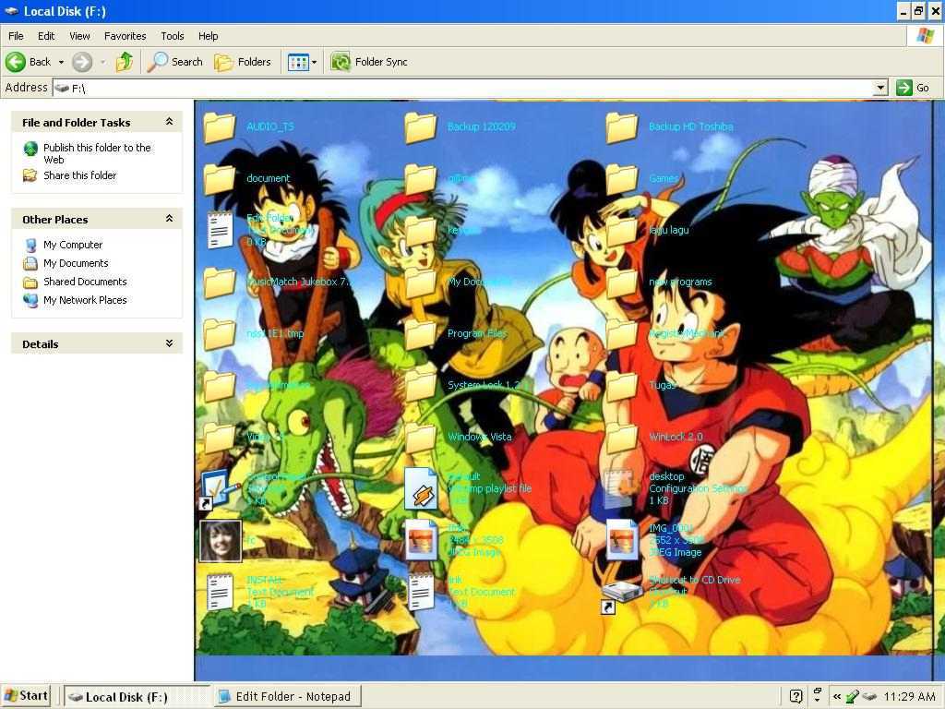Click Share this folder link

(x=79, y=175)
